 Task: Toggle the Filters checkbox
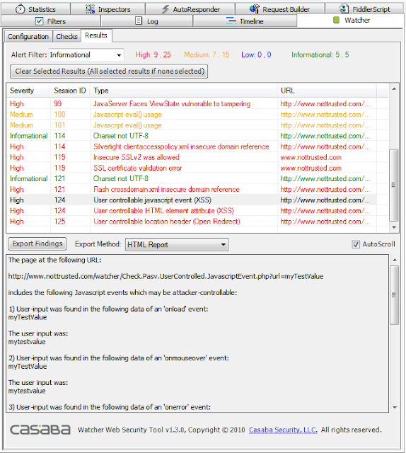pos(40,21)
